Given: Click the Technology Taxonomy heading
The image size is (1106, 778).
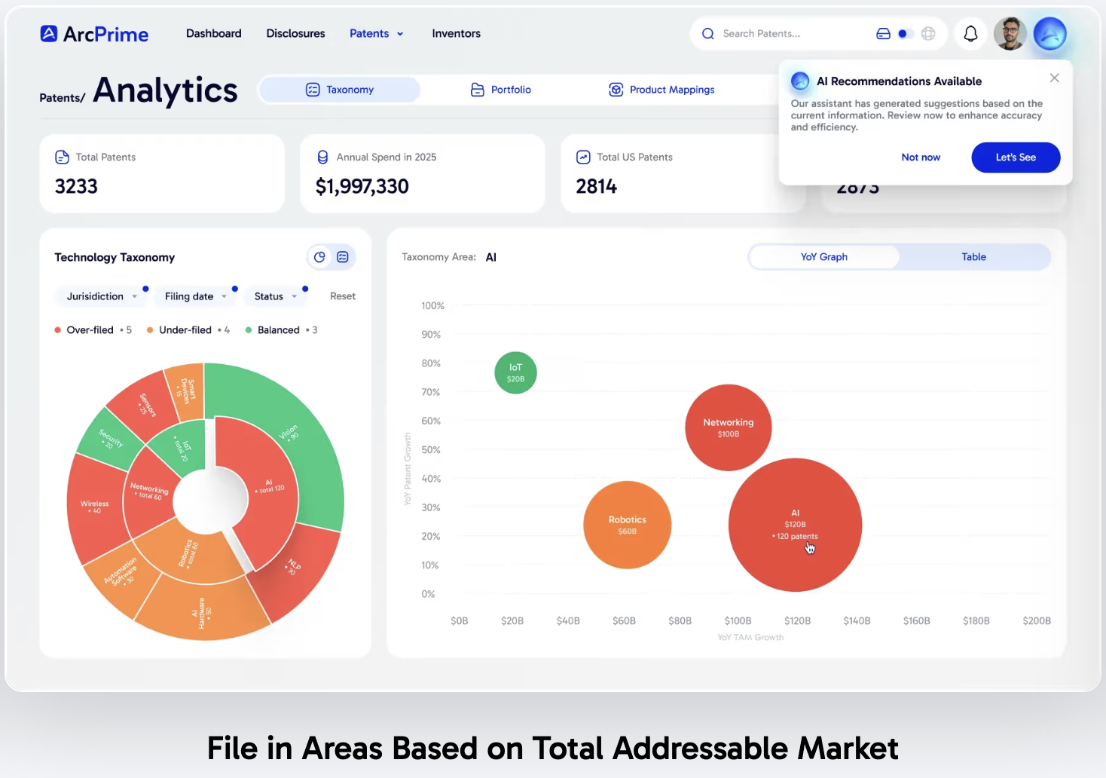Looking at the screenshot, I should (x=115, y=257).
